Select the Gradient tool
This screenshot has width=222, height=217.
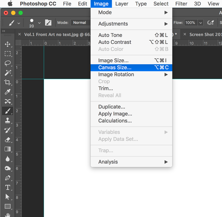[7, 149]
